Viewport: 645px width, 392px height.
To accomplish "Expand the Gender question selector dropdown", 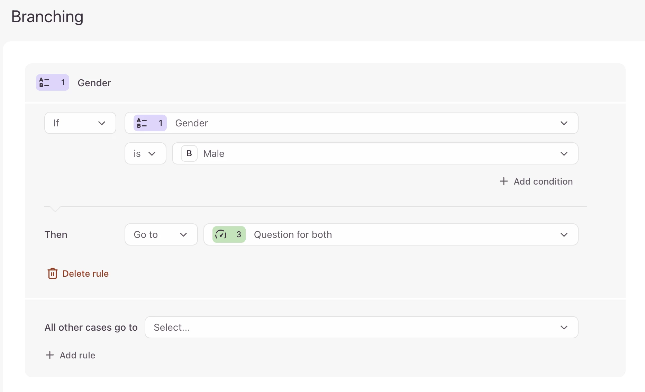I will tap(351, 123).
